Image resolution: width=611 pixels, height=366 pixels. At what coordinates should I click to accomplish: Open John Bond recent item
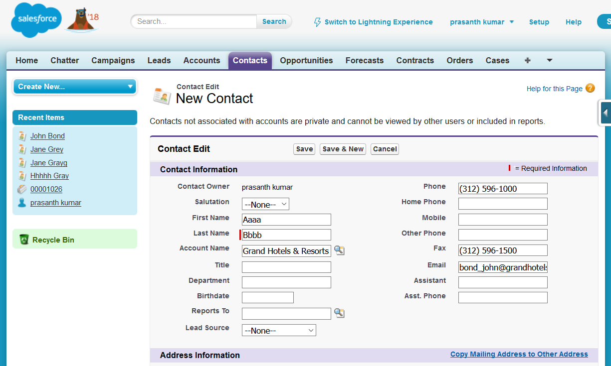tap(47, 136)
